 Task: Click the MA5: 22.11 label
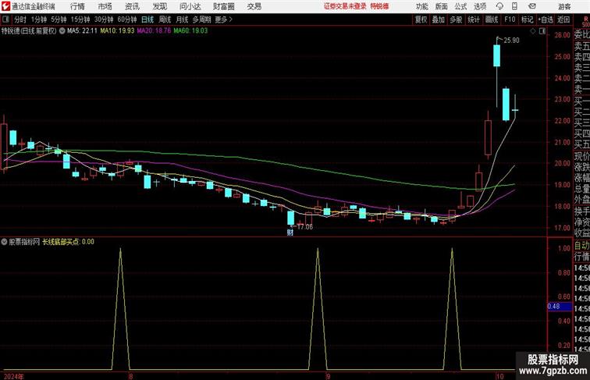point(82,31)
